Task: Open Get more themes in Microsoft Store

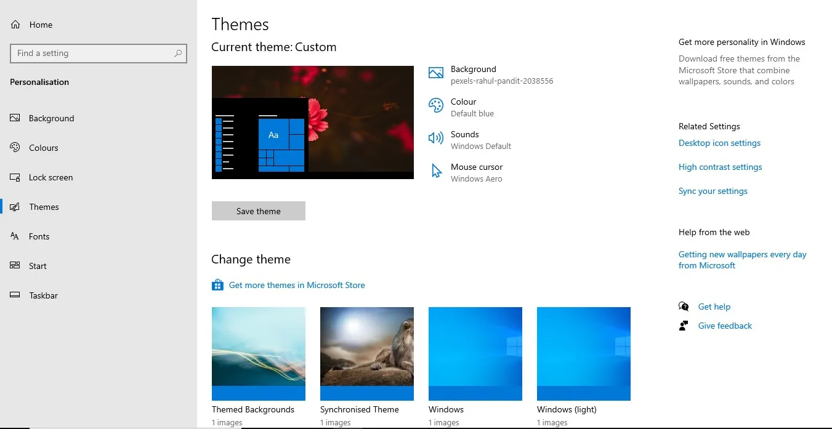Action: (297, 285)
